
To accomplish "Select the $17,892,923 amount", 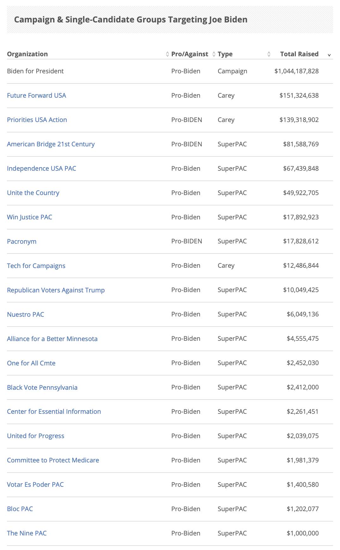I will (301, 217).
